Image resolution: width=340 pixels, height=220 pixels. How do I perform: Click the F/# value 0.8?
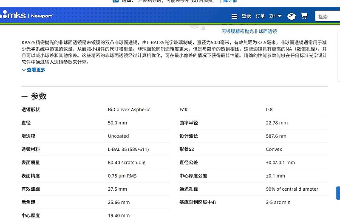click(x=269, y=110)
